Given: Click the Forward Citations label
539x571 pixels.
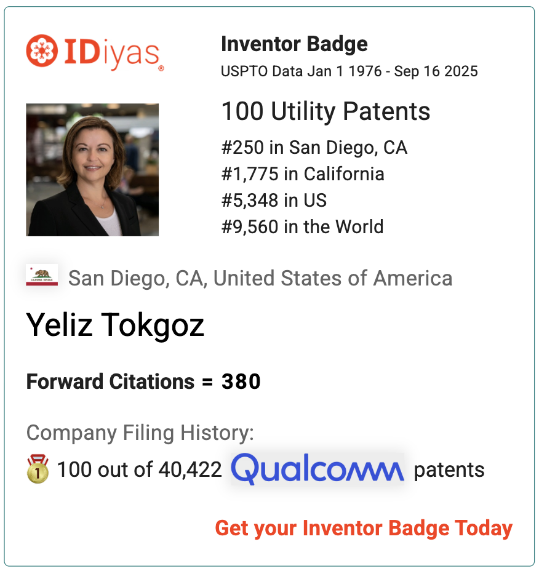Looking at the screenshot, I should 110,382.
